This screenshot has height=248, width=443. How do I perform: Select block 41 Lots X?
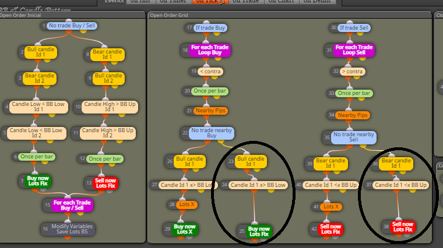(x=331, y=207)
